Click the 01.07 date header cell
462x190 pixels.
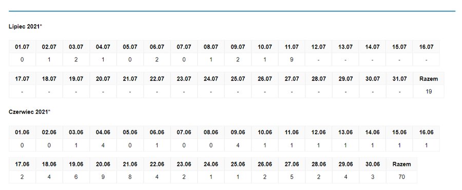click(22, 47)
